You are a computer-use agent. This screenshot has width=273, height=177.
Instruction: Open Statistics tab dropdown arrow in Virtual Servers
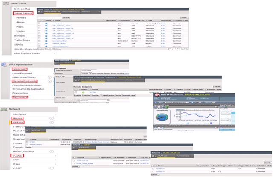tap(99, 12)
